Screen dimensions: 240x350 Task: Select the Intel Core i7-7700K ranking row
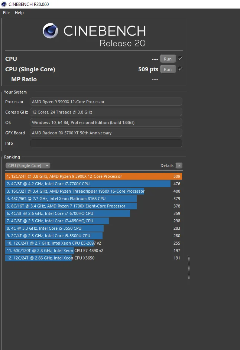94,184
